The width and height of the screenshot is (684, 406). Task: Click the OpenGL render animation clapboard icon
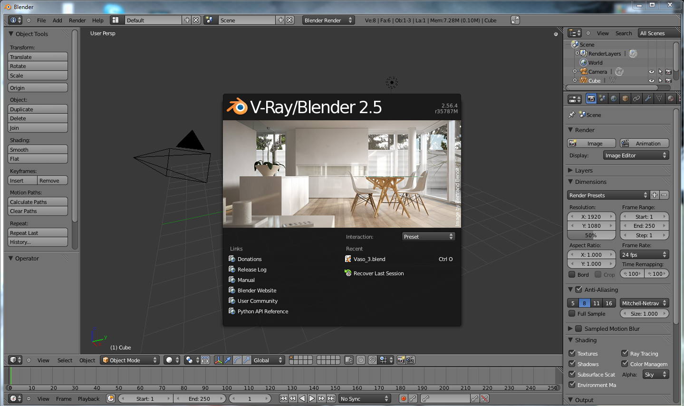pyautogui.click(x=410, y=360)
